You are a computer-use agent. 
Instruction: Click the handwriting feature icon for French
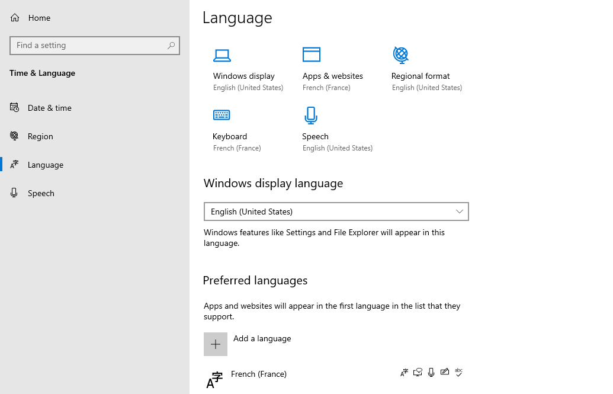pos(445,371)
